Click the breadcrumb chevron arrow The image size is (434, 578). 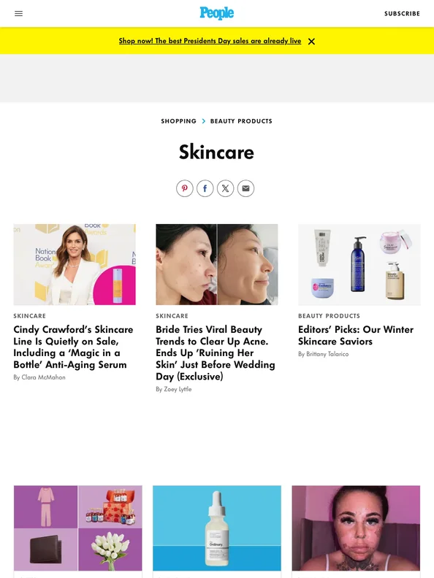pos(203,121)
